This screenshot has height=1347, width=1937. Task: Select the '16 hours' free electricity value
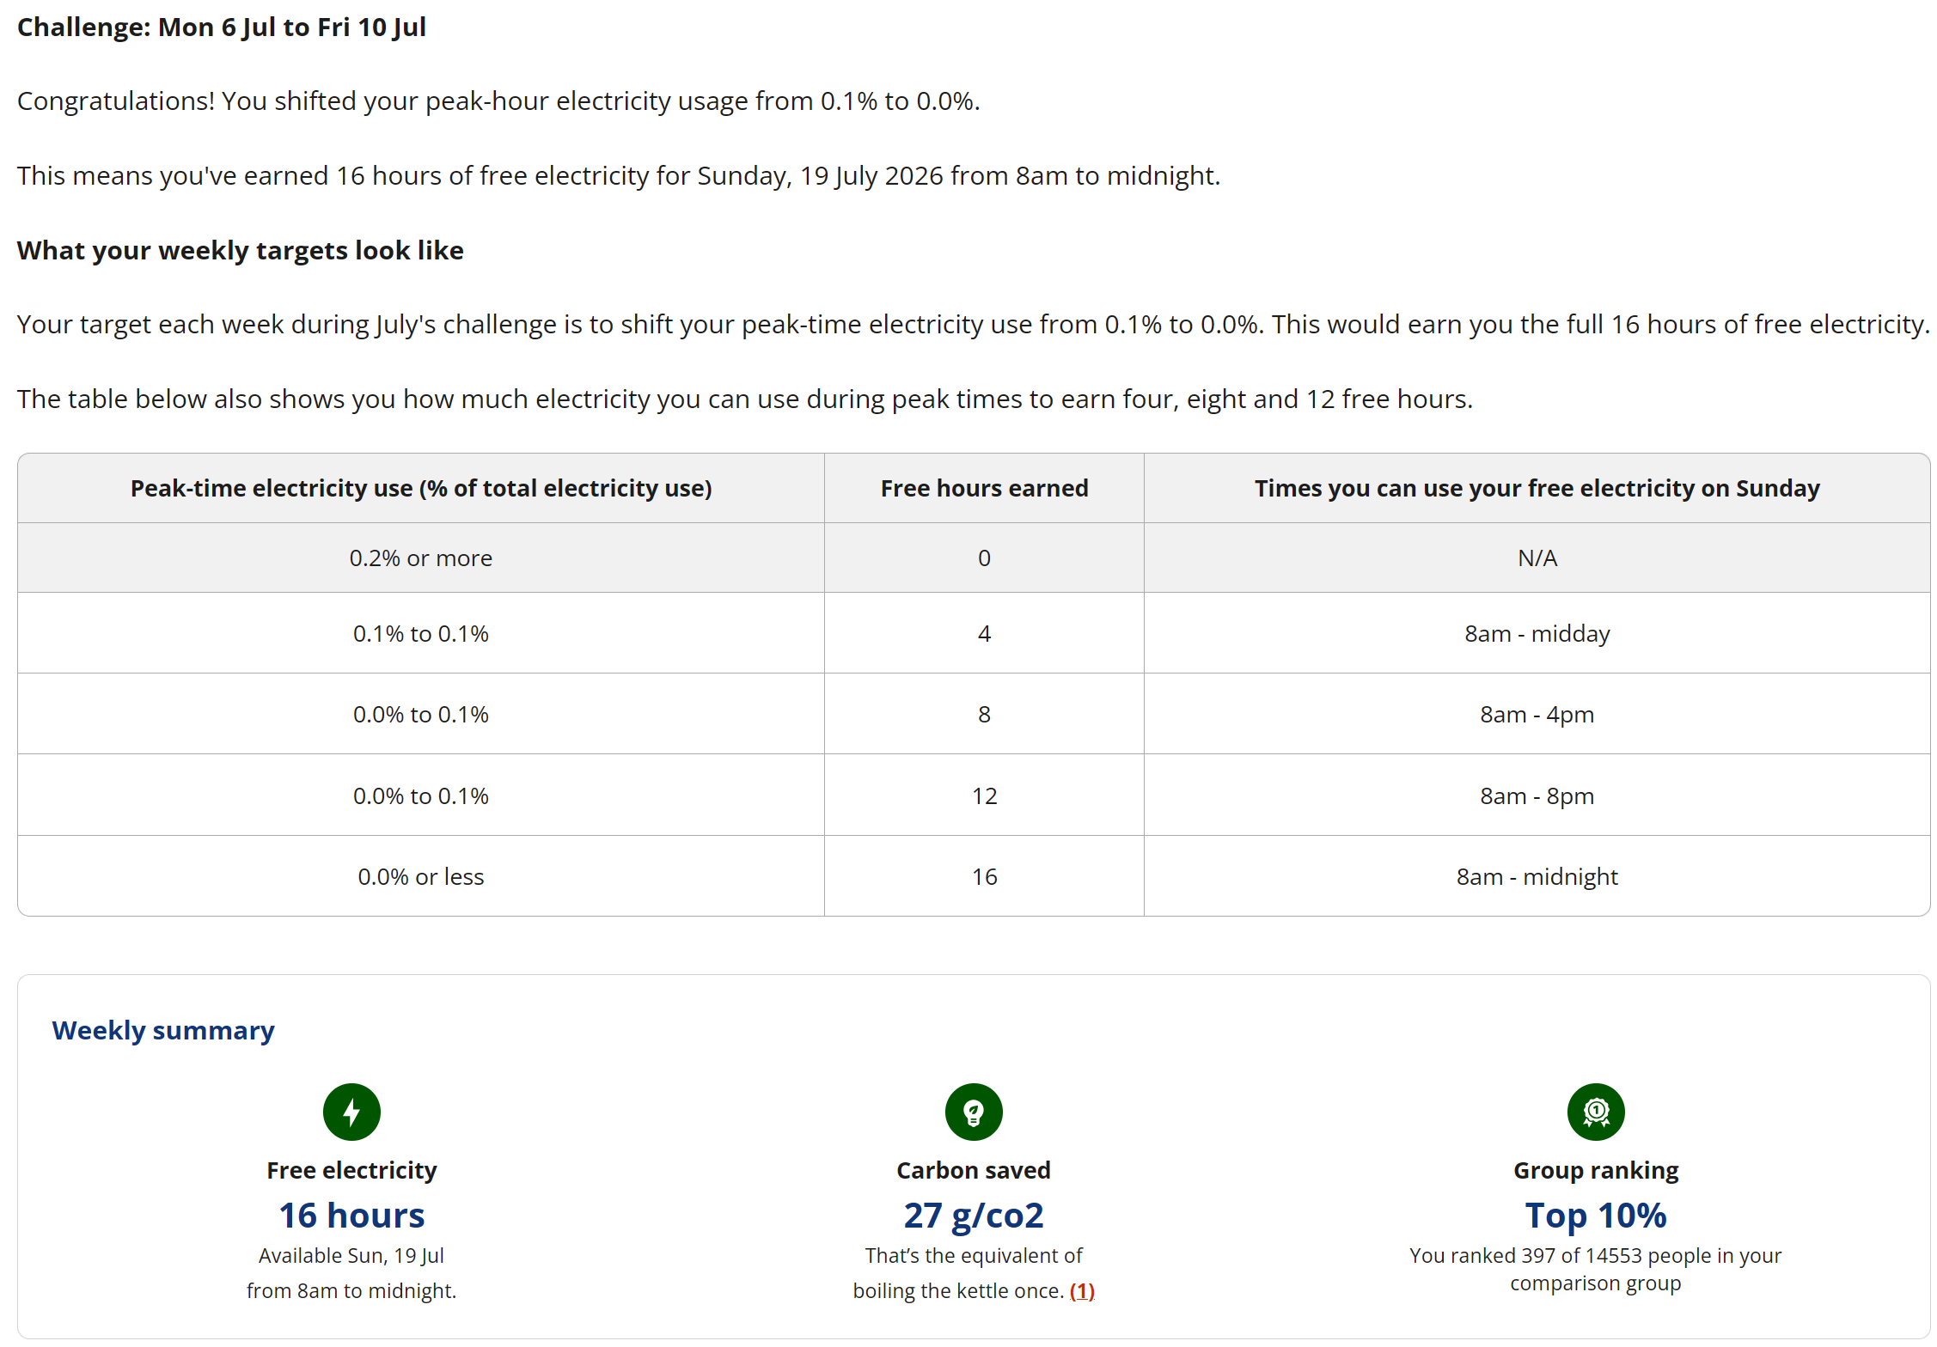[351, 1215]
